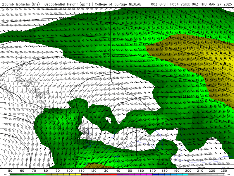Click the '250mb Isotachs (kts)' title text

(x=21, y=4)
